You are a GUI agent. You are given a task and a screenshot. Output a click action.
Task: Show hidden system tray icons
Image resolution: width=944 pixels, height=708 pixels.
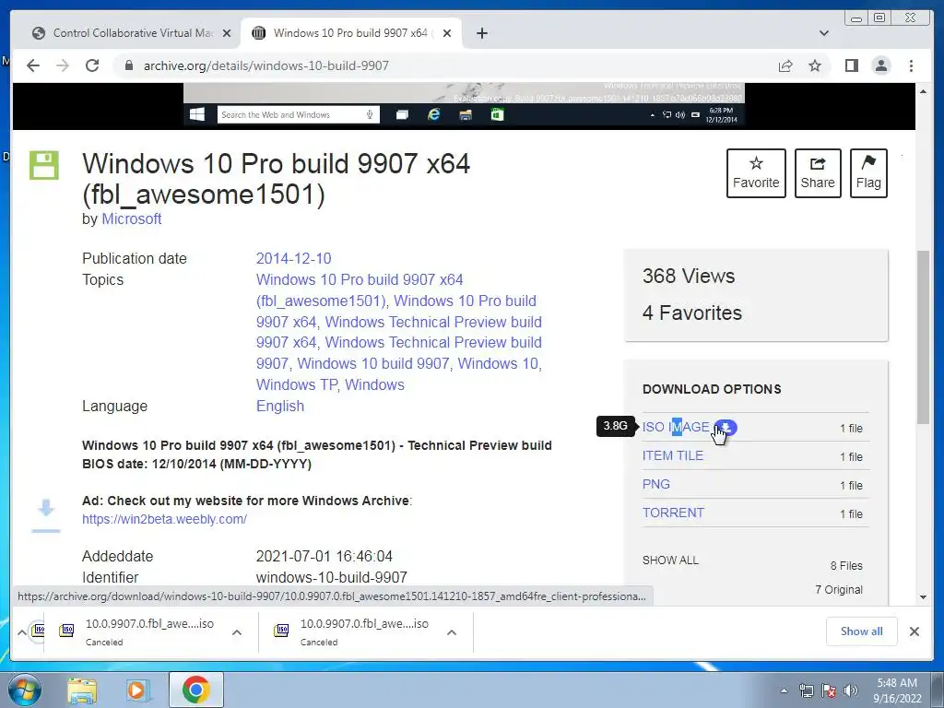(x=784, y=690)
